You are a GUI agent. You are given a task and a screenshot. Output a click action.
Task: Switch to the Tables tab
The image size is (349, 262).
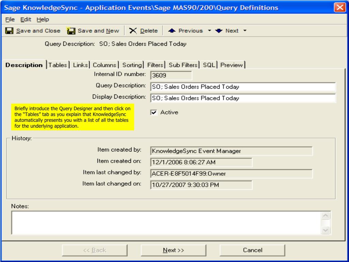[58, 65]
